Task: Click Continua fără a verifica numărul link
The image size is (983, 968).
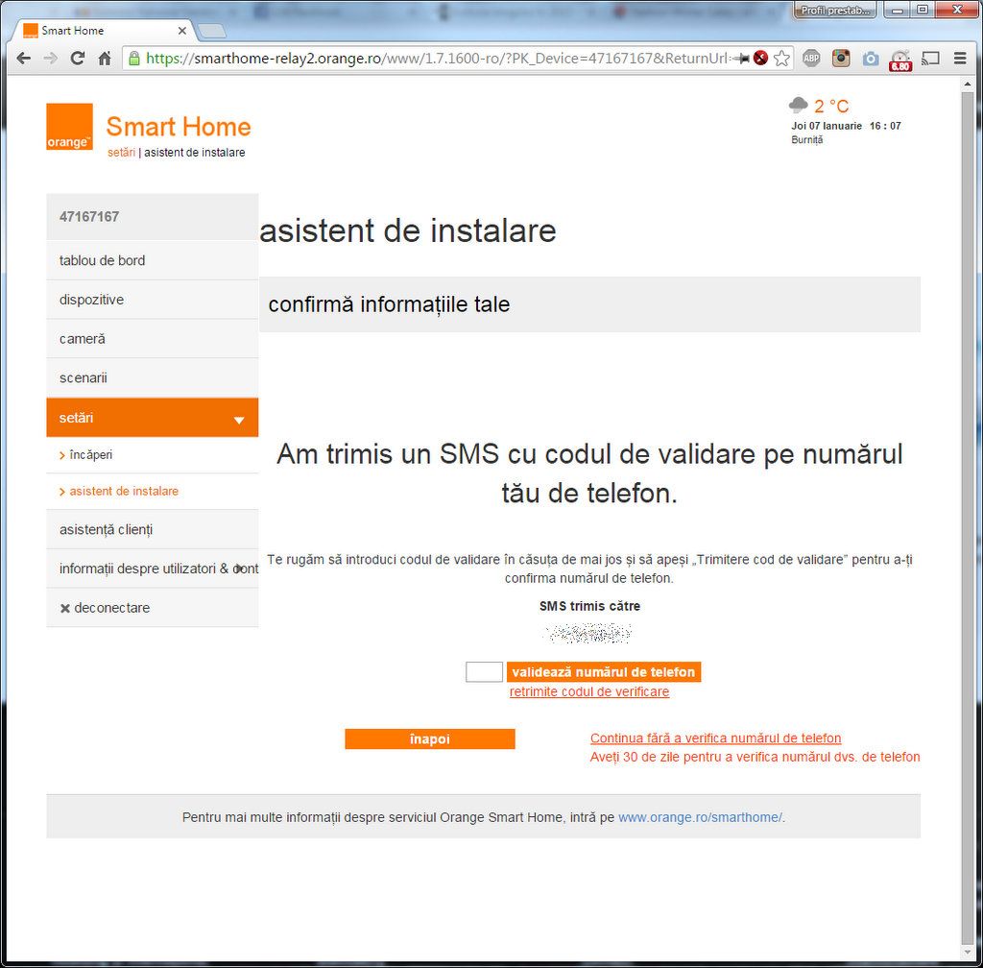Action: click(715, 738)
